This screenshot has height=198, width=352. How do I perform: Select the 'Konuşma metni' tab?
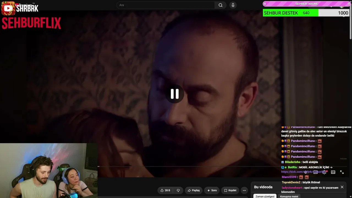[x=289, y=196]
